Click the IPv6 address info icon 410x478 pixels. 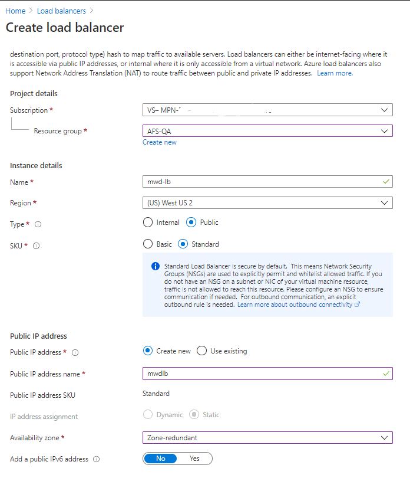tap(96, 459)
